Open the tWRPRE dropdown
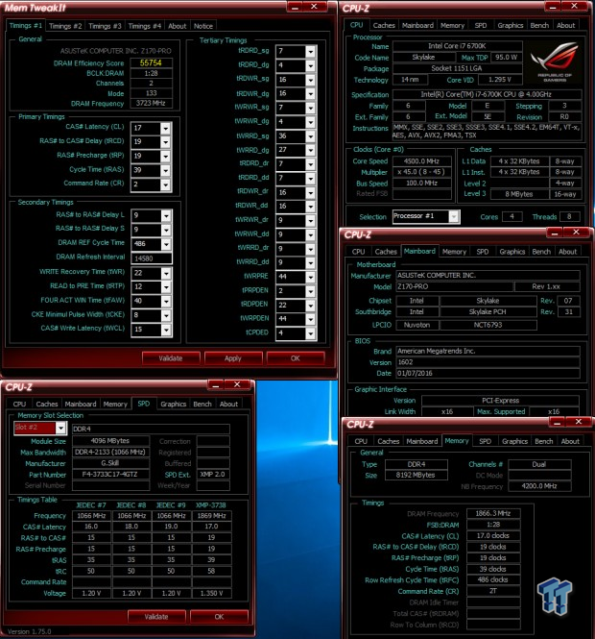 click(311, 278)
